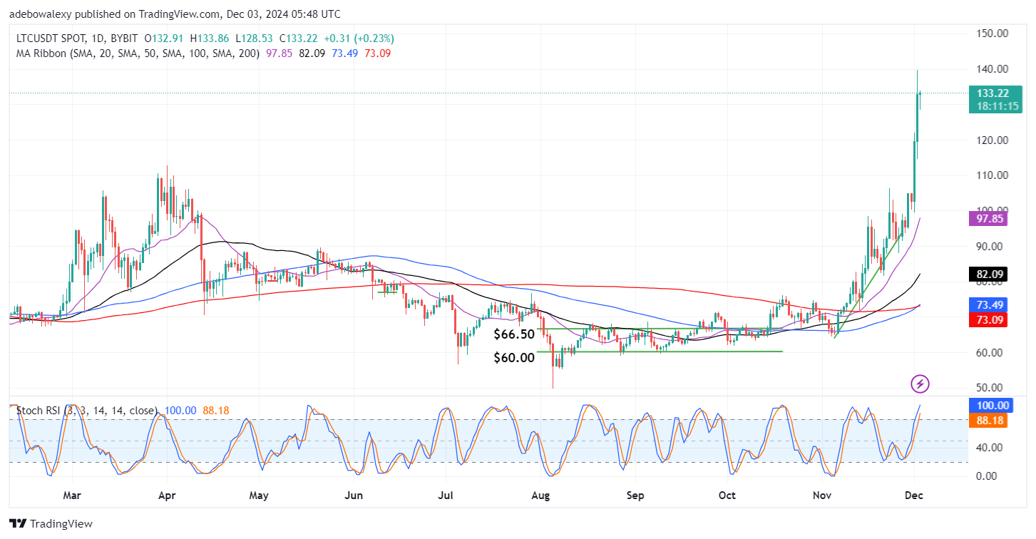Click the open price O132.91 in header
Viewport: 1036px width, 539px height.
(x=165, y=38)
